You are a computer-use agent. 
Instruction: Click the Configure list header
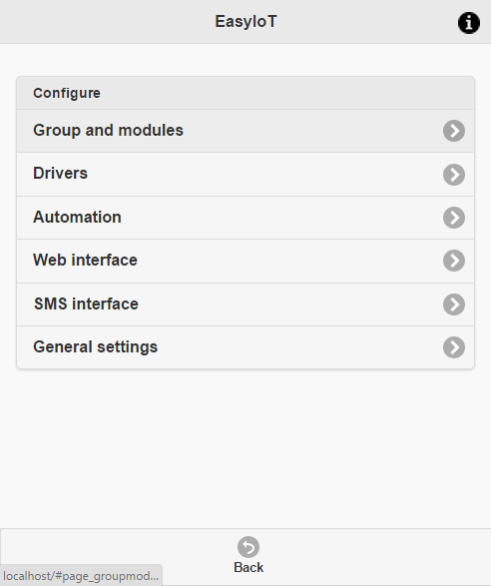[x=245, y=93]
